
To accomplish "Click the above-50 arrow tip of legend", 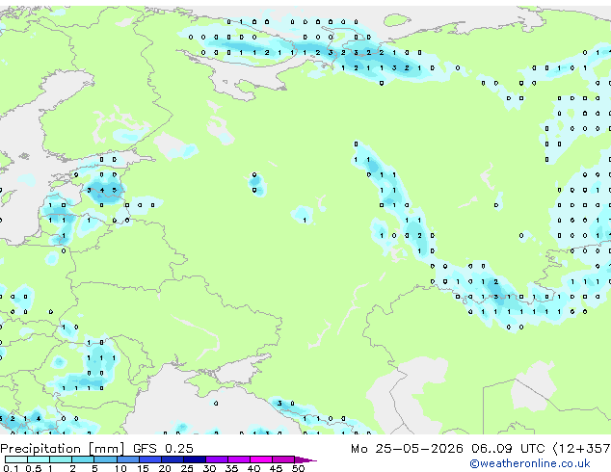I will [x=305, y=460].
